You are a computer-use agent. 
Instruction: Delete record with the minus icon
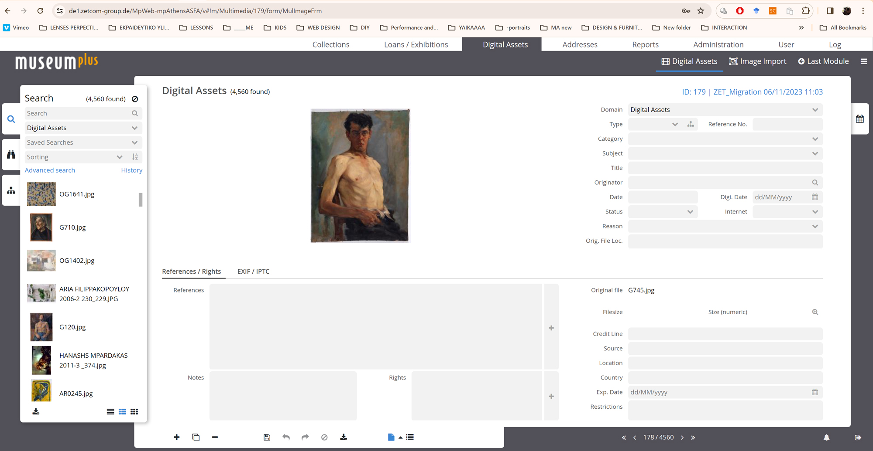(x=215, y=437)
